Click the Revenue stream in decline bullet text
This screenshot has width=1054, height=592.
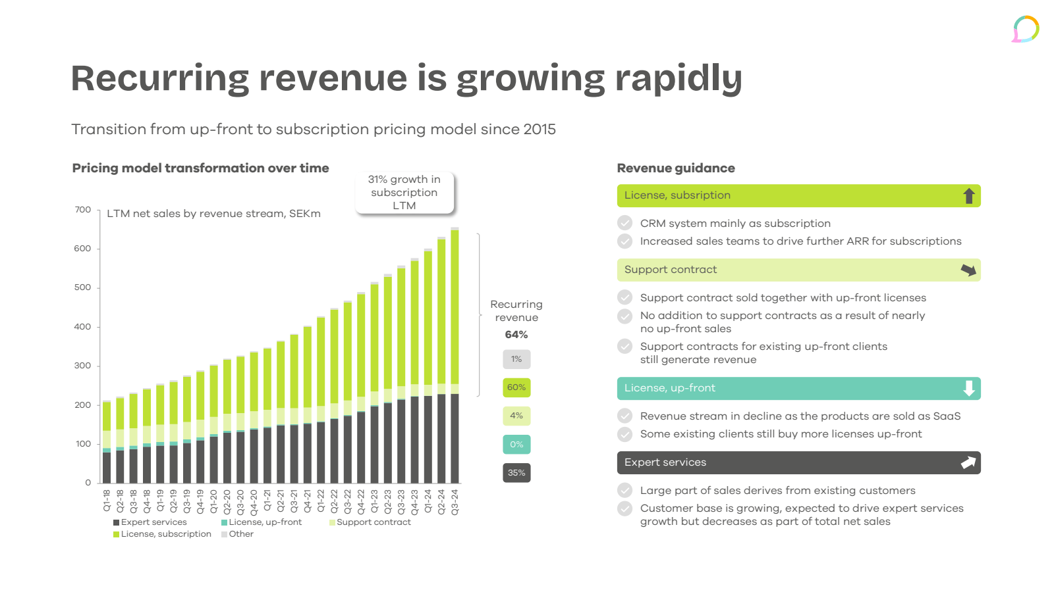[x=800, y=416]
